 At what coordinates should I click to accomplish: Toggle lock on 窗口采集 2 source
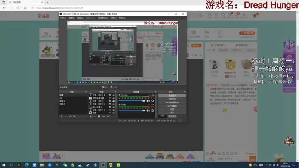[114, 107]
